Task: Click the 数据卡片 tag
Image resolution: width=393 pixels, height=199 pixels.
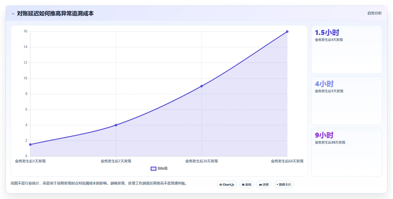Action: tap(283, 185)
